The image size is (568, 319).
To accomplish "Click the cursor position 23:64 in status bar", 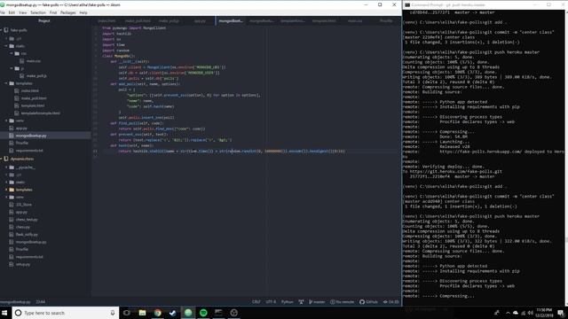I will [41, 301].
